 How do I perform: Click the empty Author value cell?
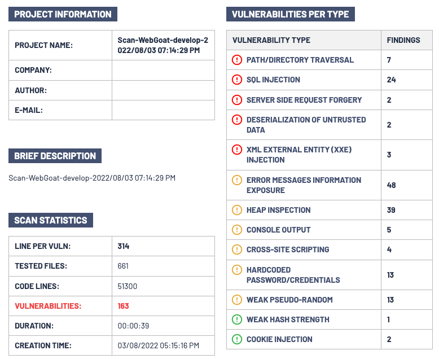163,90
